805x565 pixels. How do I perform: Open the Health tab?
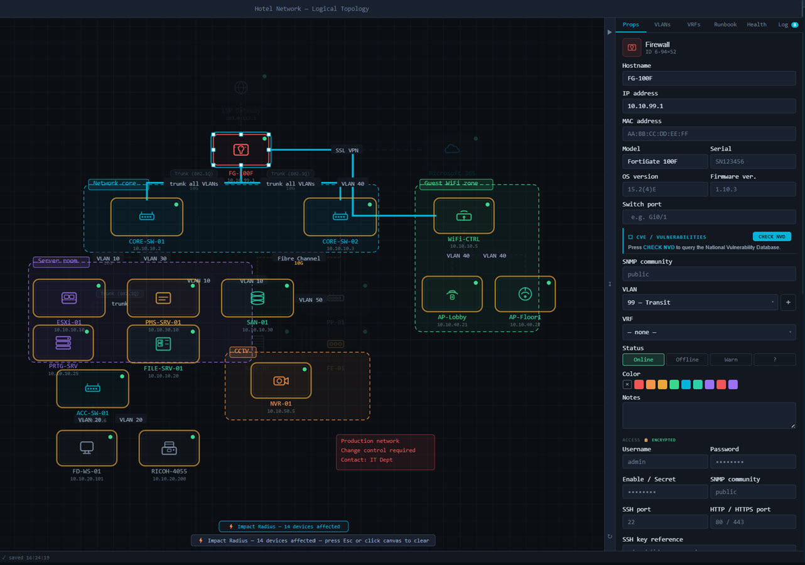[757, 24]
